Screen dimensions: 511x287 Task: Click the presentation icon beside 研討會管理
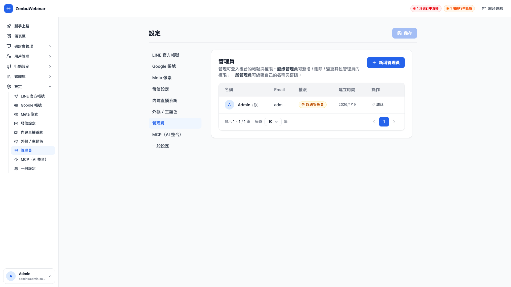(9, 46)
